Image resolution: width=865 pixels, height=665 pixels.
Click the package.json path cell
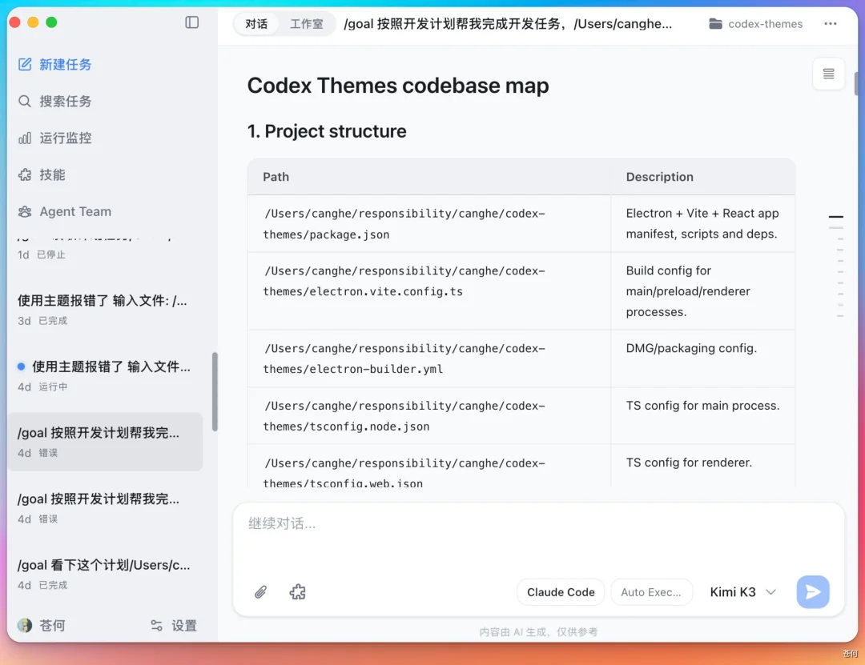click(x=429, y=224)
